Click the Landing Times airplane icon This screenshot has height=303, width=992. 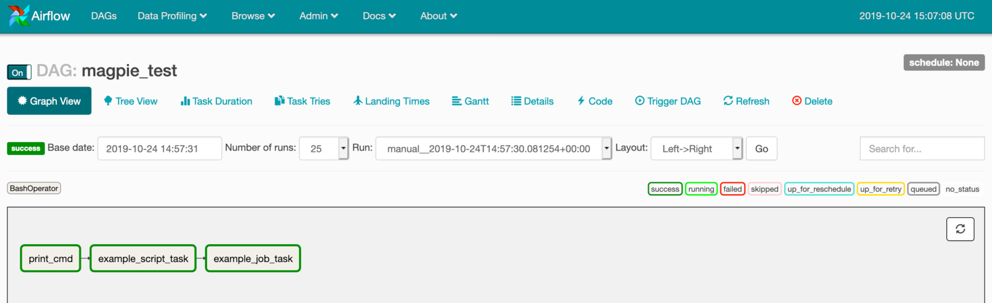tap(358, 101)
